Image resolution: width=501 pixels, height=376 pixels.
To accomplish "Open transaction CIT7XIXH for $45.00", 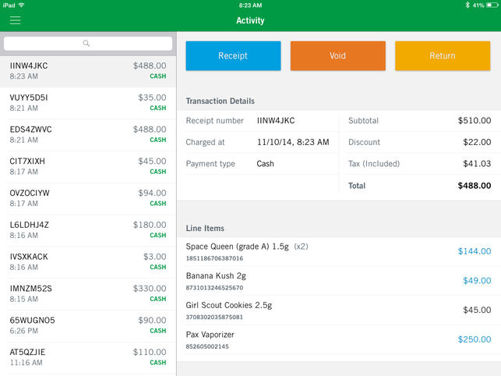I will pos(88,166).
